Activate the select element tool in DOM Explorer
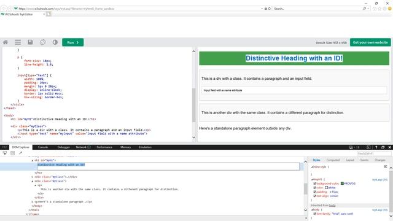 tap(5, 153)
